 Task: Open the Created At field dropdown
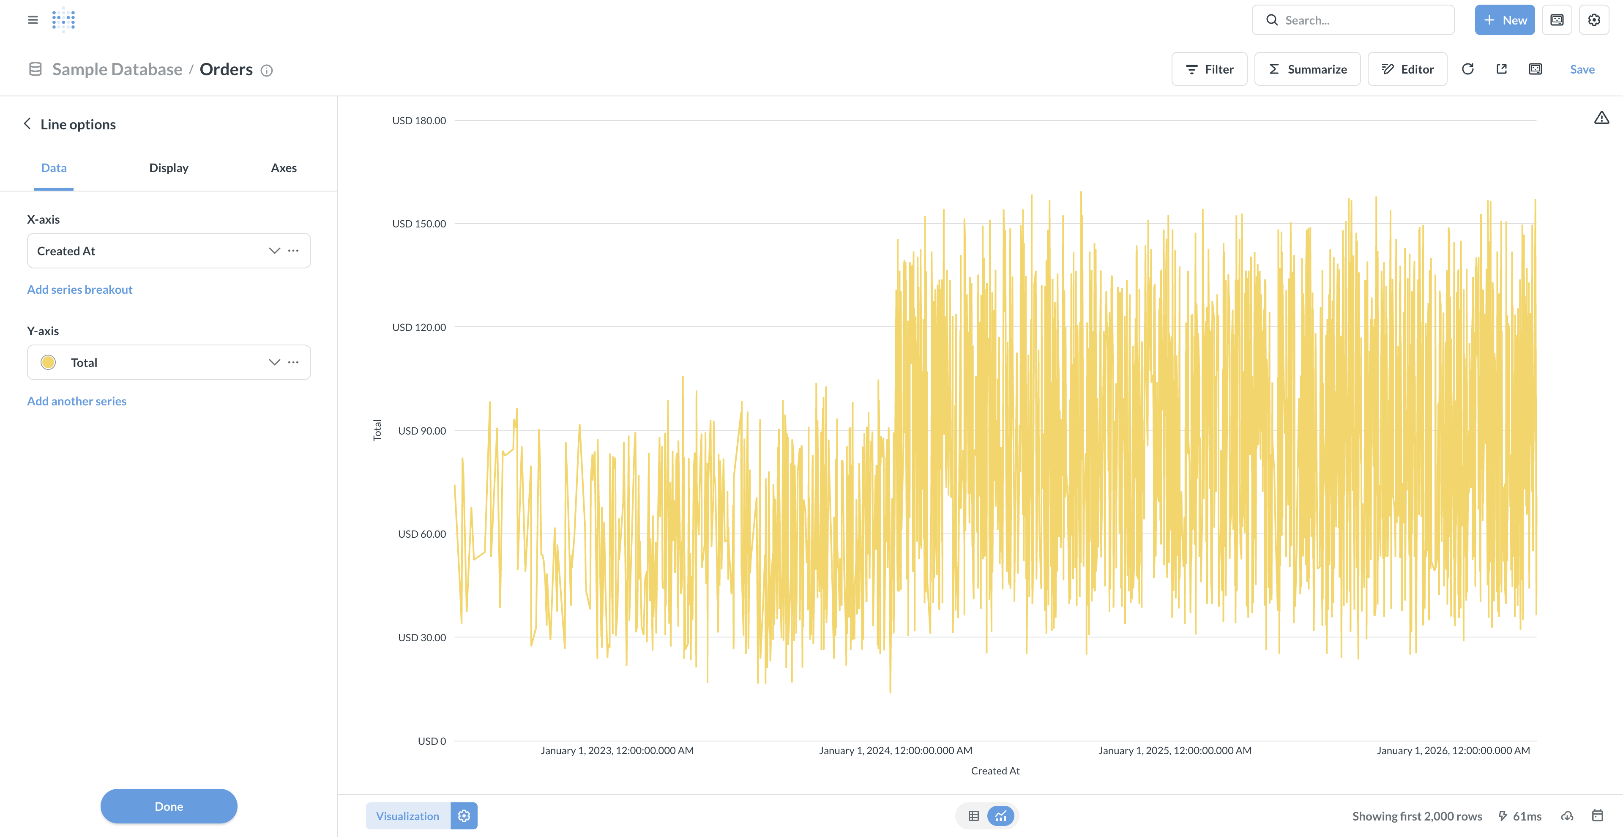274,250
